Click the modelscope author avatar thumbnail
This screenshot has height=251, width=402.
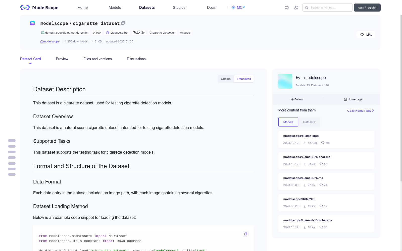(x=285, y=81)
